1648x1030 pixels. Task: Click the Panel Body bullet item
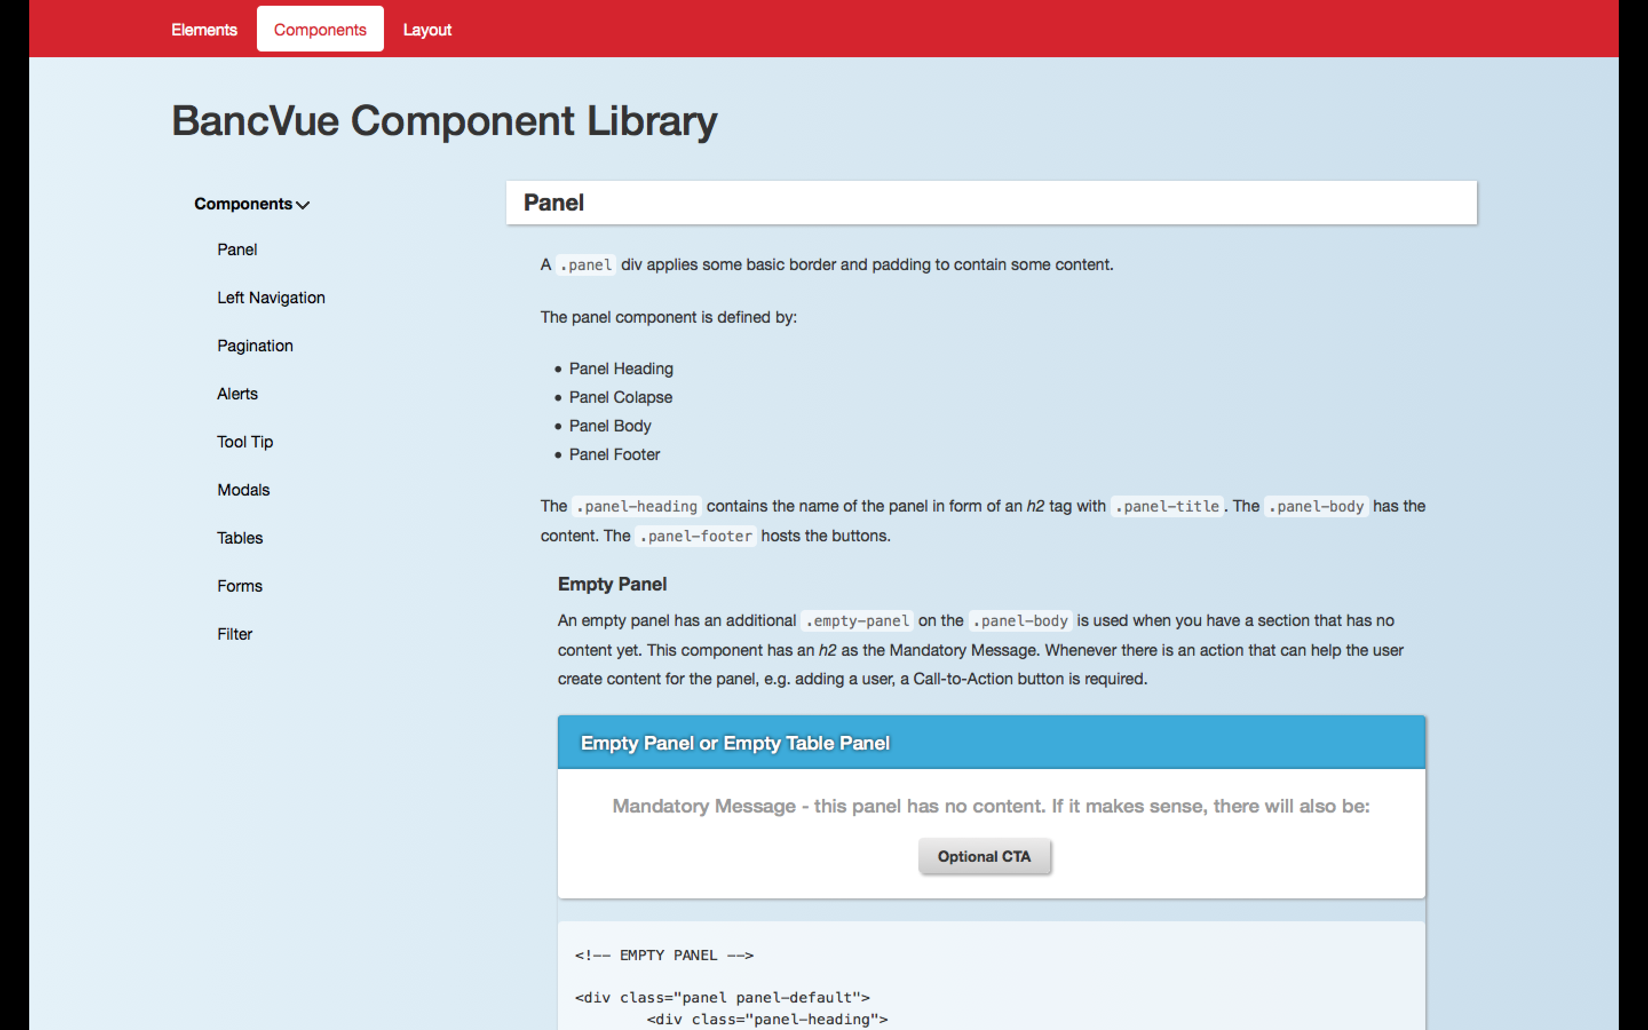609,426
